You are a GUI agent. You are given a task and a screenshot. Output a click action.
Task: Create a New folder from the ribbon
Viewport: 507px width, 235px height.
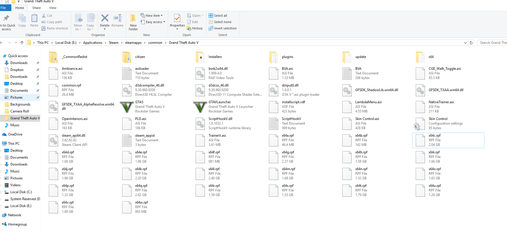tap(133, 22)
